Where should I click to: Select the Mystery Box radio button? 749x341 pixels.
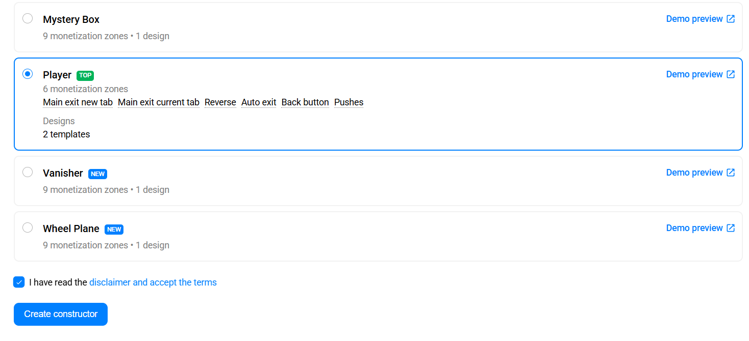(x=28, y=19)
